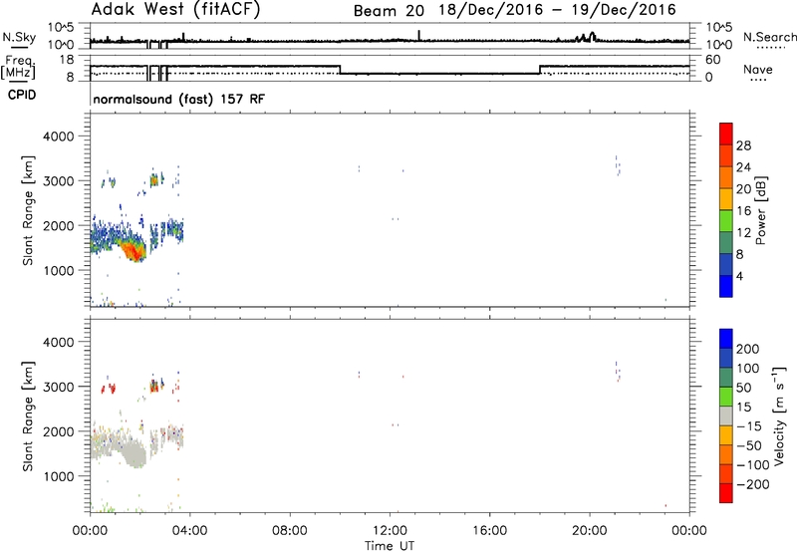The height and width of the screenshot is (552, 797).
Task: Click the "1000" tick of the velocity panel
Action: click(x=59, y=476)
